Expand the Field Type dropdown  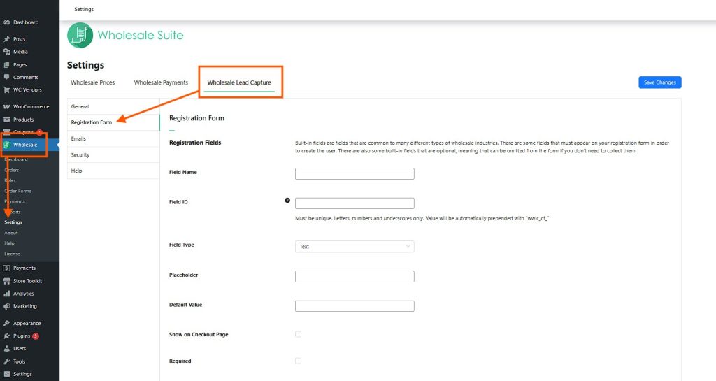pos(355,247)
